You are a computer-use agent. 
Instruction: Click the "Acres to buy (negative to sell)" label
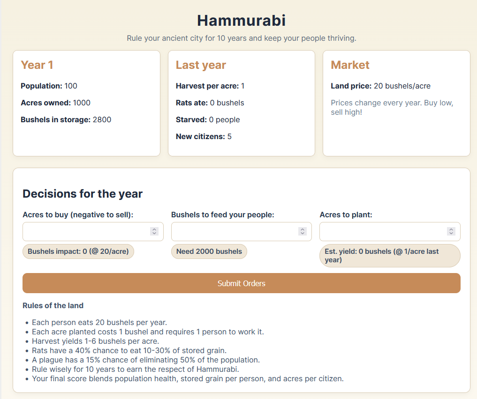pos(78,214)
